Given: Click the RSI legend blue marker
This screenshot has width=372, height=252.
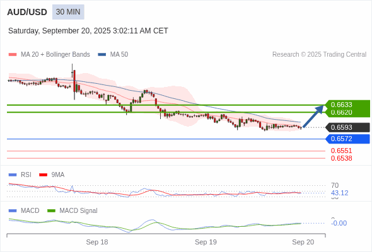Looking at the screenshot, I should [13, 175].
